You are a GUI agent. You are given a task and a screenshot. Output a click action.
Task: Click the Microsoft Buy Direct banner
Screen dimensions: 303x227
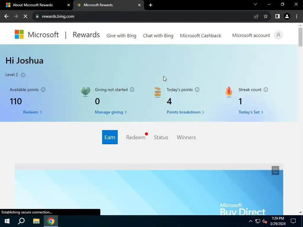click(149, 192)
